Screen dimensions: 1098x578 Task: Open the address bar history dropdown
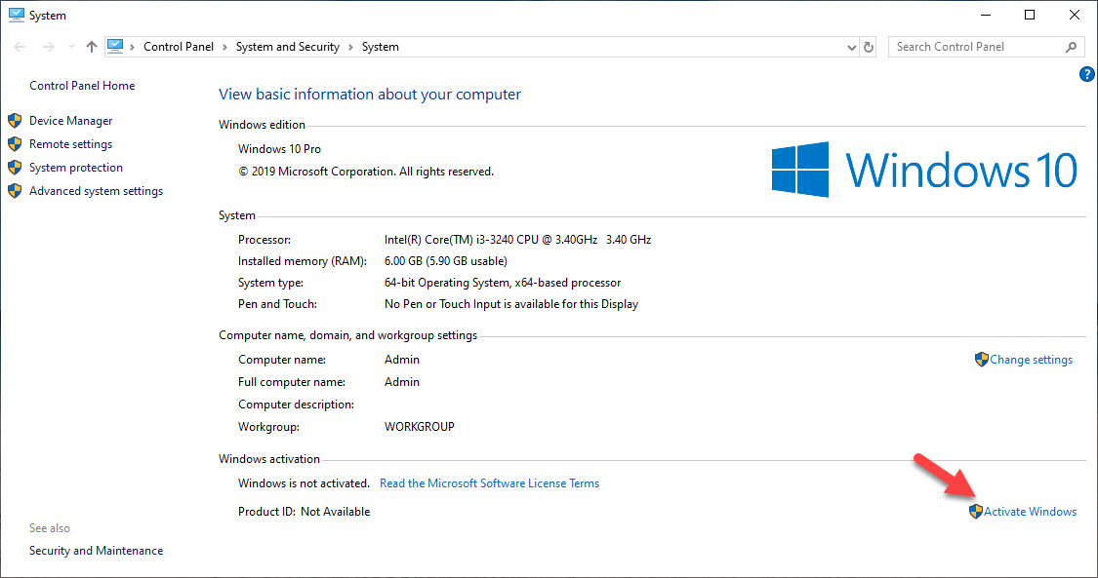click(851, 46)
